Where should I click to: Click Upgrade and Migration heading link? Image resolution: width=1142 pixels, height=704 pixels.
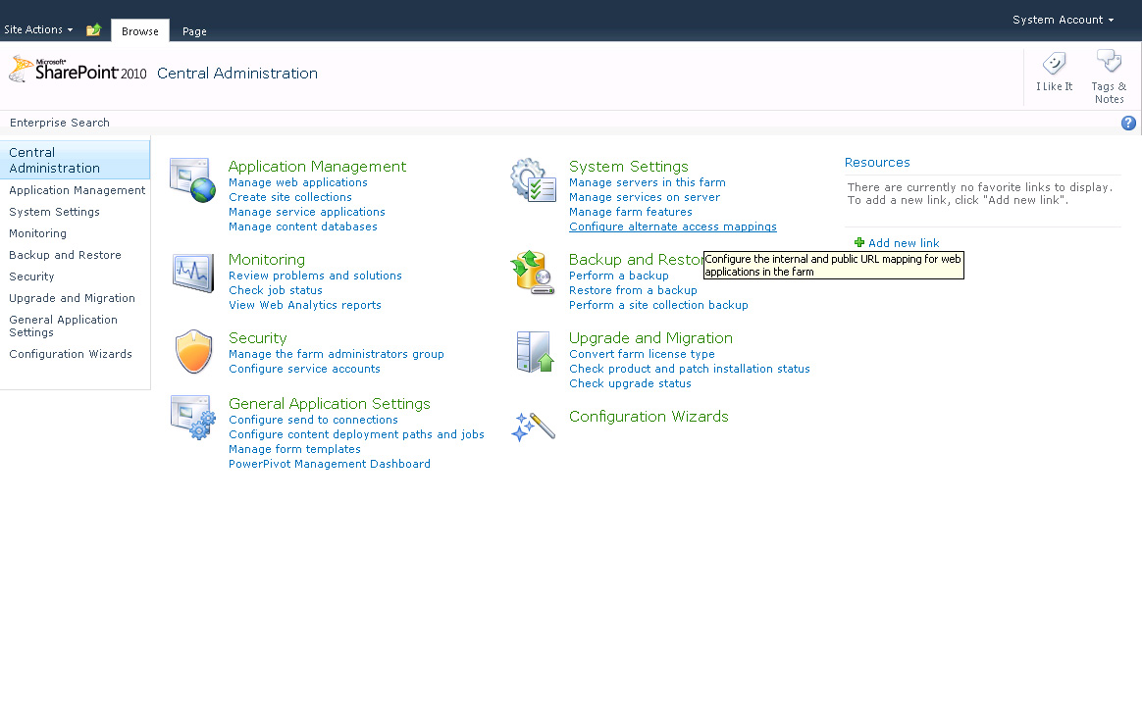click(650, 338)
